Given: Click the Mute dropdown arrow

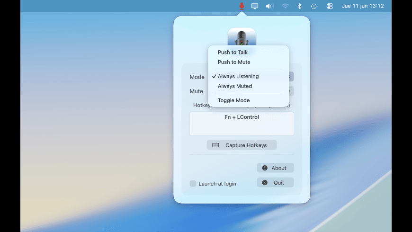Looking at the screenshot, I should point(291,91).
